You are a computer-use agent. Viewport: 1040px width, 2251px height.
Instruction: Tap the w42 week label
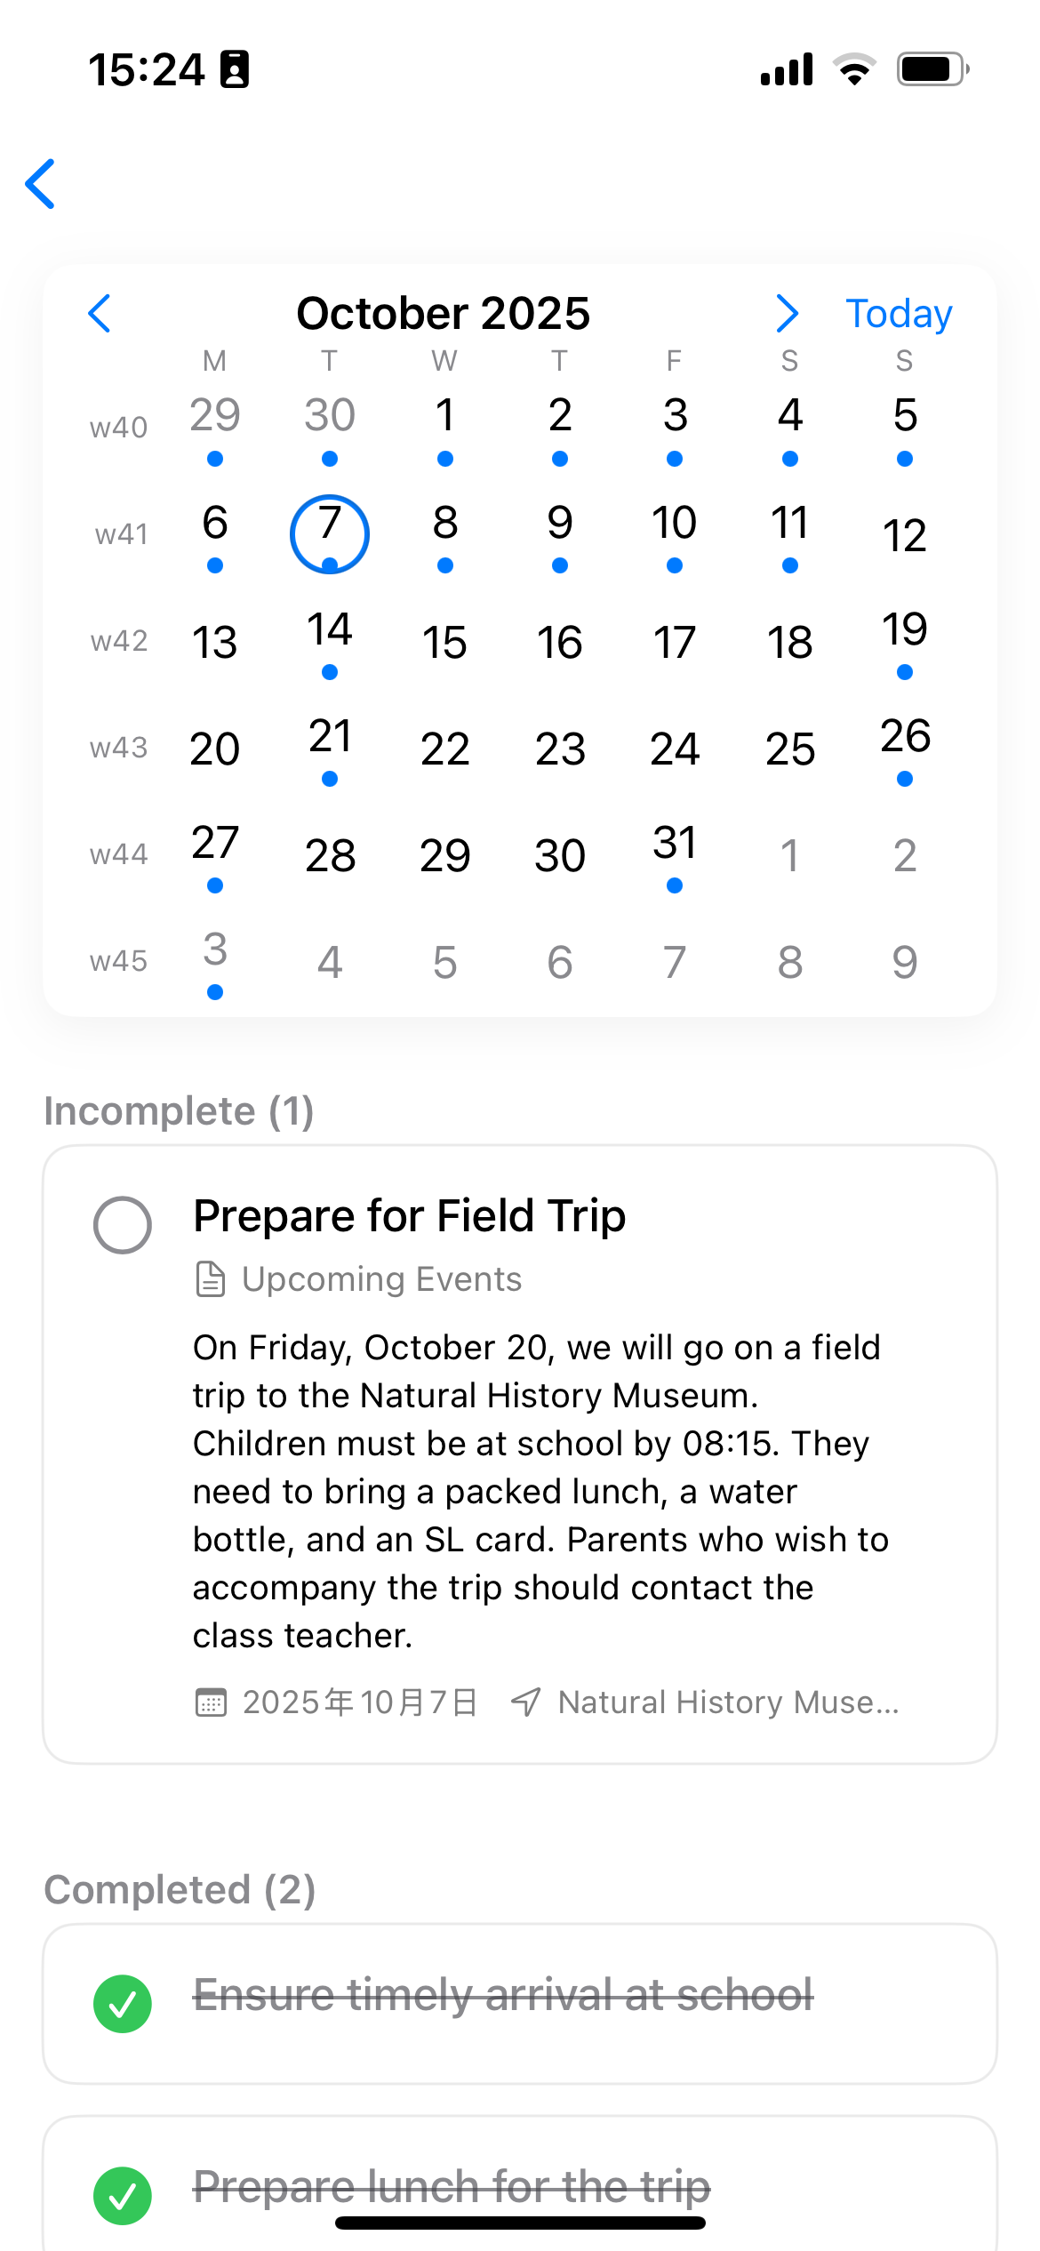tap(119, 641)
